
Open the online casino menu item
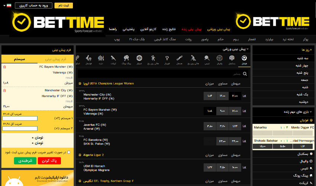point(148,29)
